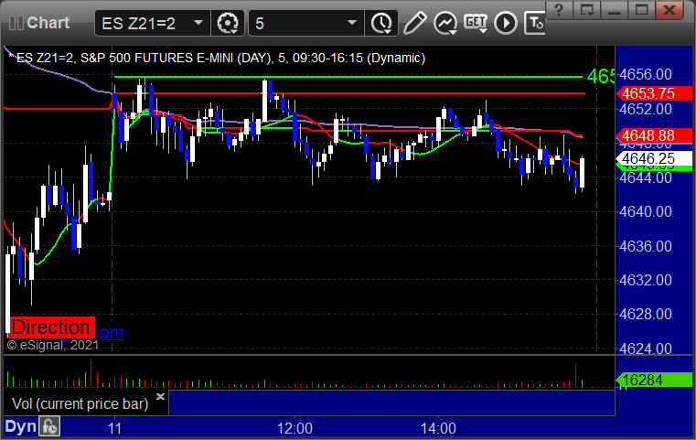Click the 4632.00 price axis label
Image resolution: width=696 pixels, height=440 pixels.
(x=646, y=280)
